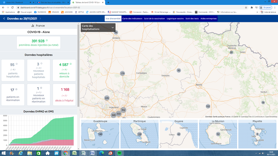Viewport: 278px width, 156px height.
Task: Click the 179 hospitalisation marker on map
Action: [122, 74]
